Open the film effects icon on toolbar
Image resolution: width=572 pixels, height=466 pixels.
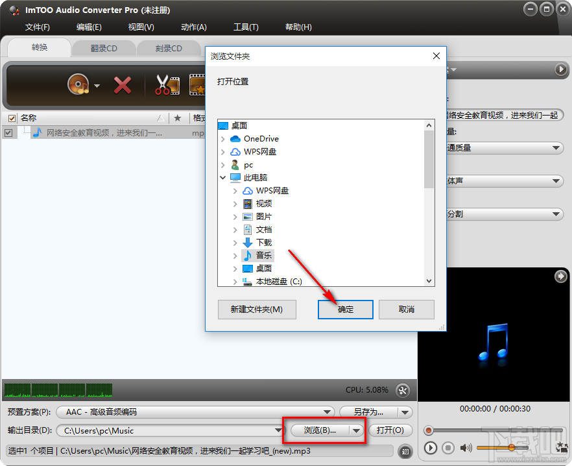click(198, 85)
